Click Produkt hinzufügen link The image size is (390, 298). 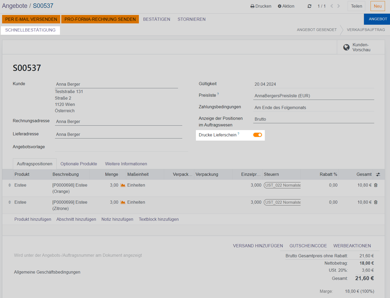(x=33, y=219)
